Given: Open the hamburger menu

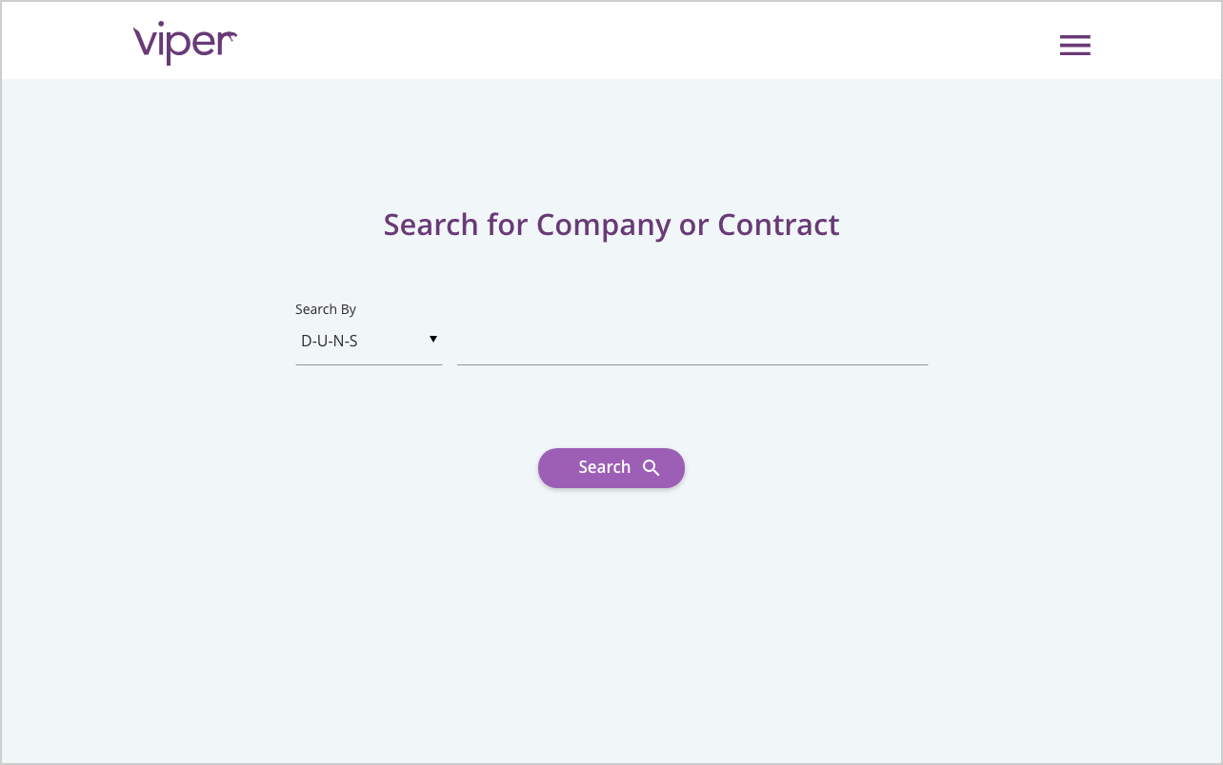Looking at the screenshot, I should (x=1074, y=45).
